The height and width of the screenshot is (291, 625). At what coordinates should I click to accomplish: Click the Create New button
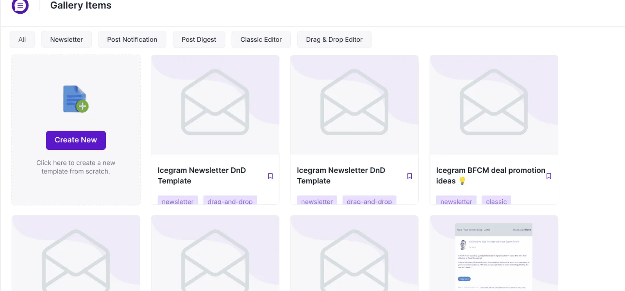point(76,140)
